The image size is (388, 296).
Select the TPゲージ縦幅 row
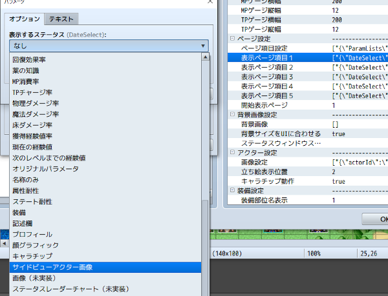(308, 29)
